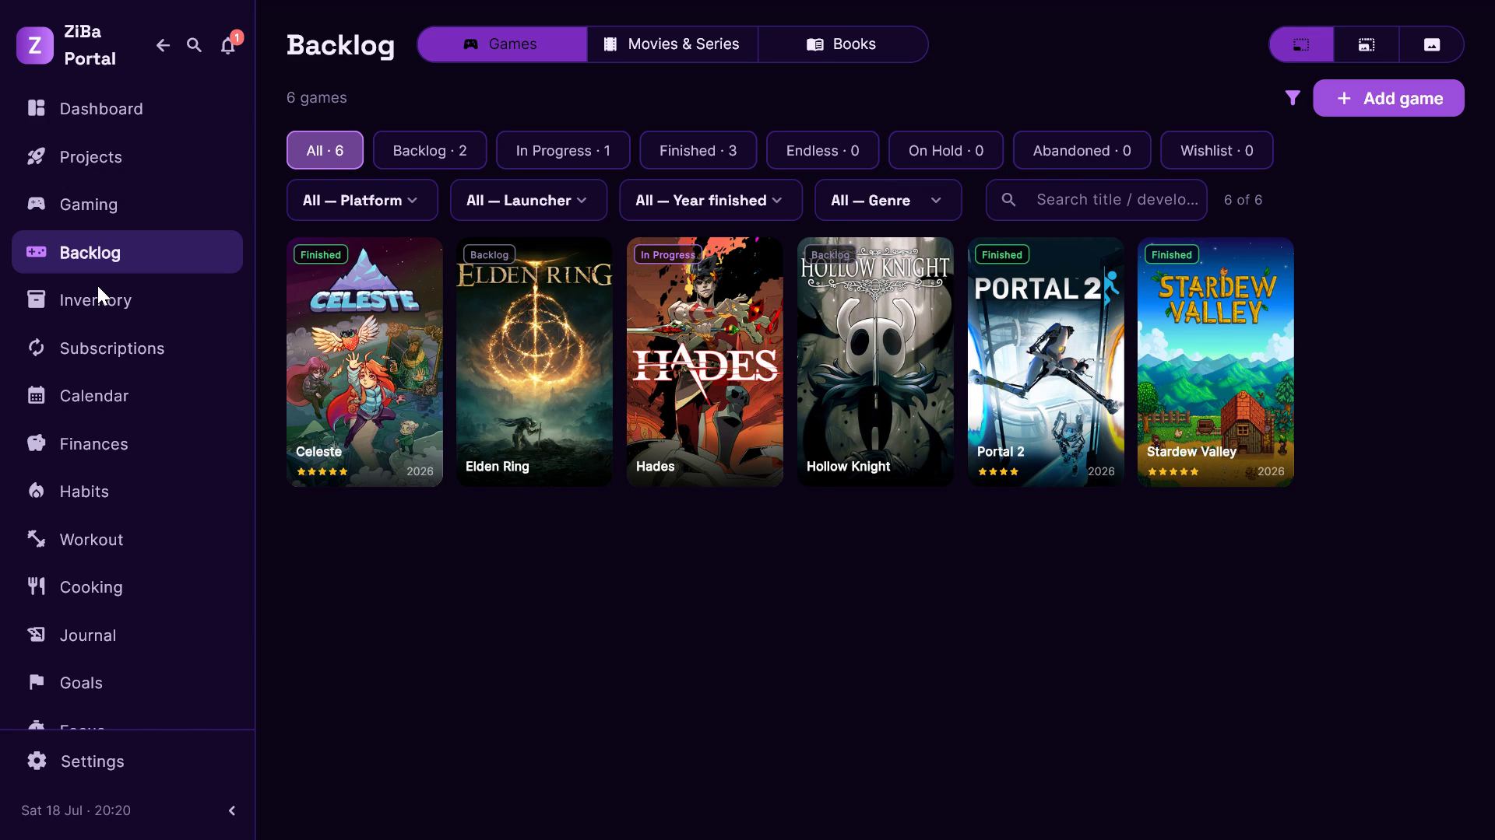The width and height of the screenshot is (1495, 840).
Task: Click the ZiBa Portal logo icon
Action: (35, 45)
